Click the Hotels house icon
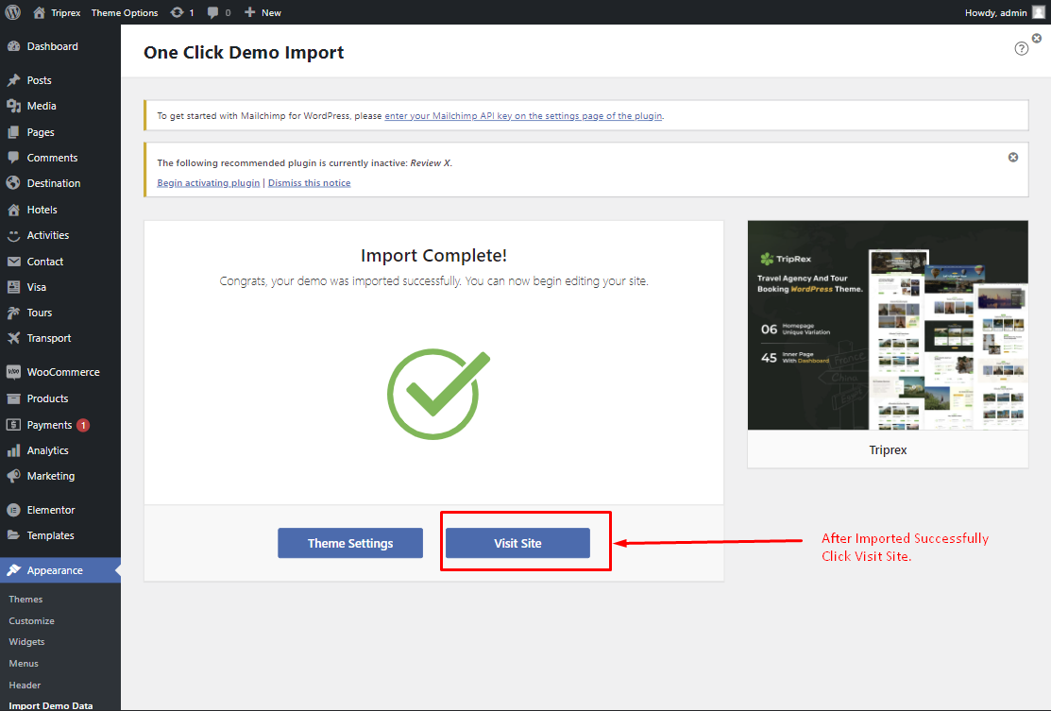 pyautogui.click(x=13, y=210)
